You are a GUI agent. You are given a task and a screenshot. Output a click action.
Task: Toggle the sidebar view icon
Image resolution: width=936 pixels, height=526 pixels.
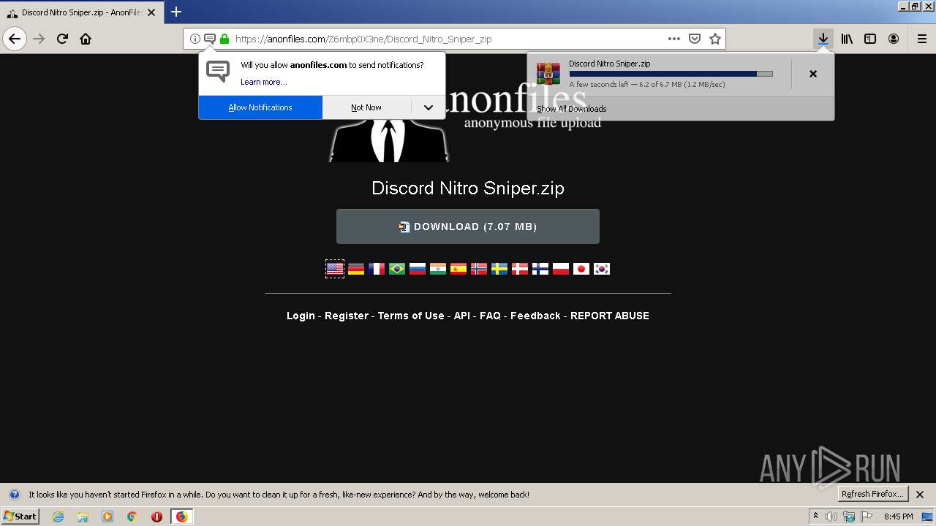tap(870, 39)
